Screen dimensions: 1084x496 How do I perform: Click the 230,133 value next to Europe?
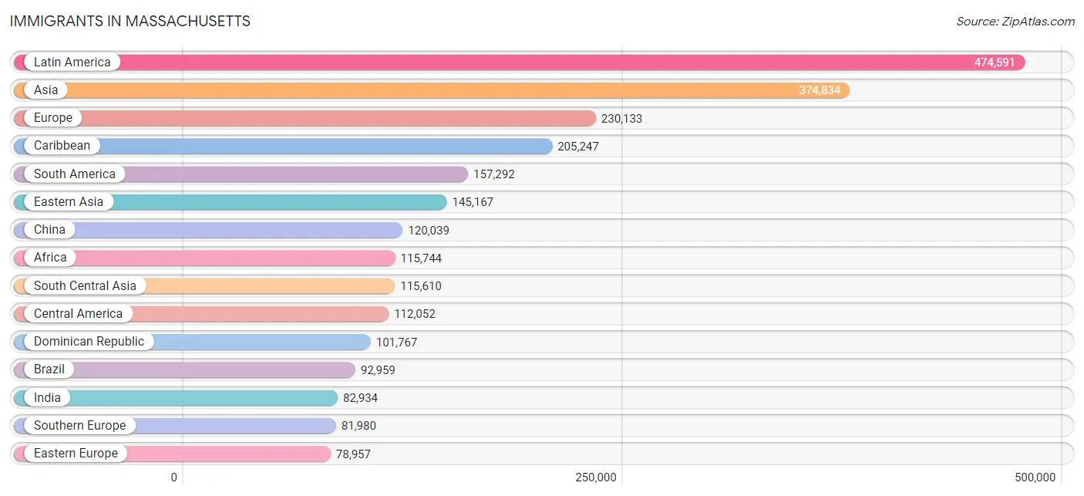pos(621,119)
